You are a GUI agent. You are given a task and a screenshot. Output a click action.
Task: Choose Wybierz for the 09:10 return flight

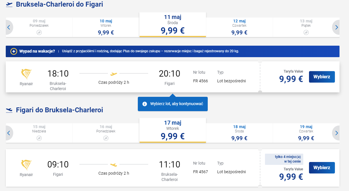tap(322, 168)
